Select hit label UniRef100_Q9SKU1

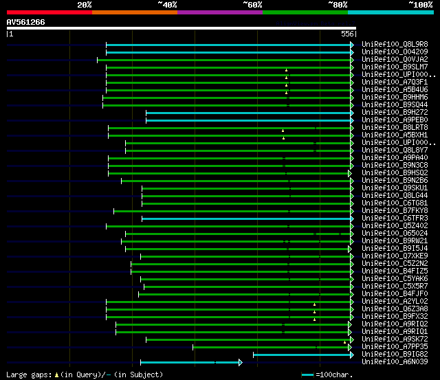[395, 188]
